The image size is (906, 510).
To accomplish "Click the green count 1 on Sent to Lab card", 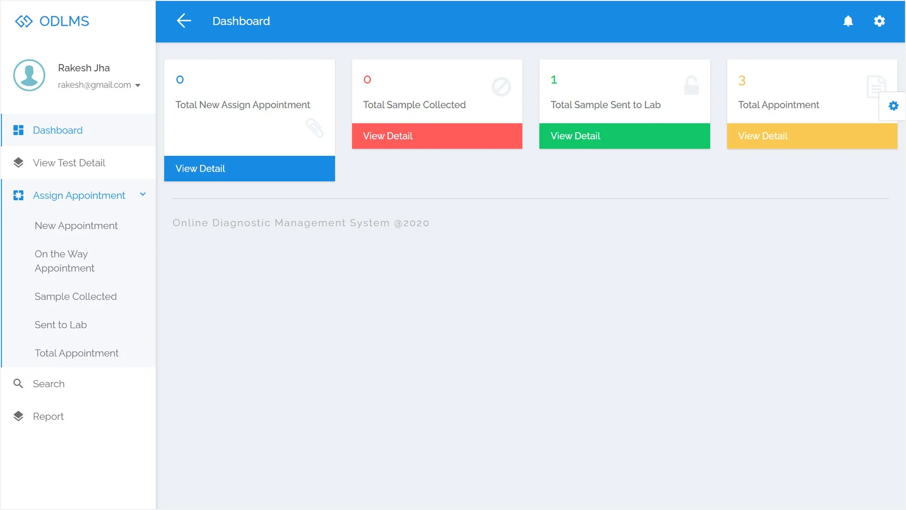I will 554,80.
